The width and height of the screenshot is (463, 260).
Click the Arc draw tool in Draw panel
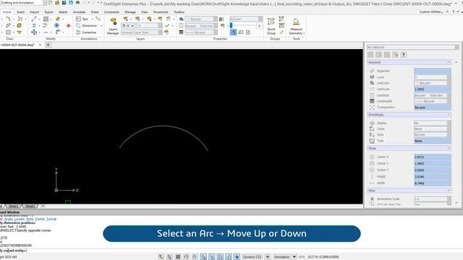tap(8, 19)
